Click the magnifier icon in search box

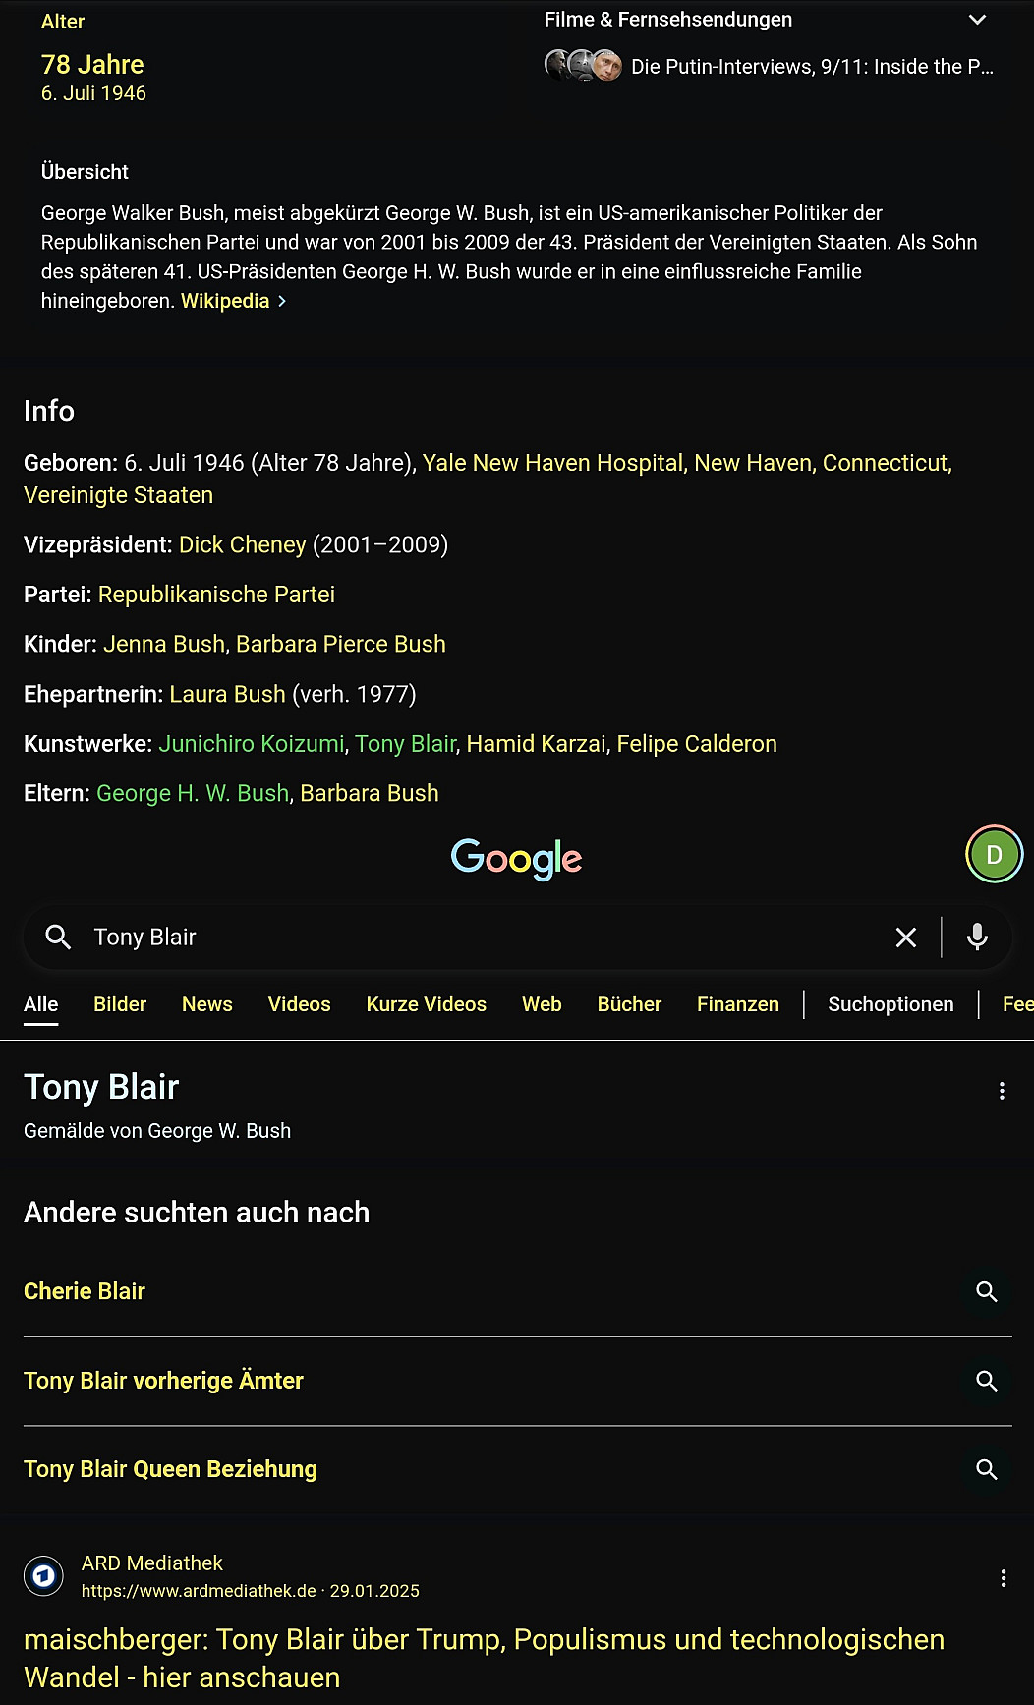(x=58, y=938)
